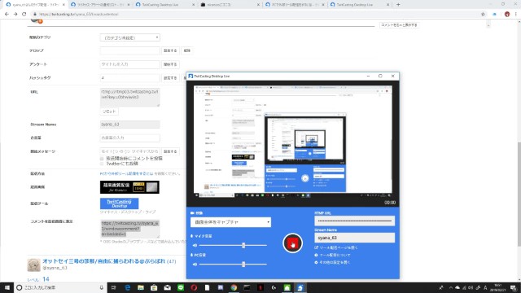Mute the PC audio speaker icon
This screenshot has width=521, height=293.
[195, 265]
